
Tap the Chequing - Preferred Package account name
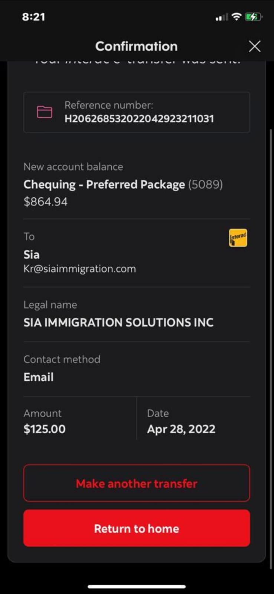[x=104, y=185]
